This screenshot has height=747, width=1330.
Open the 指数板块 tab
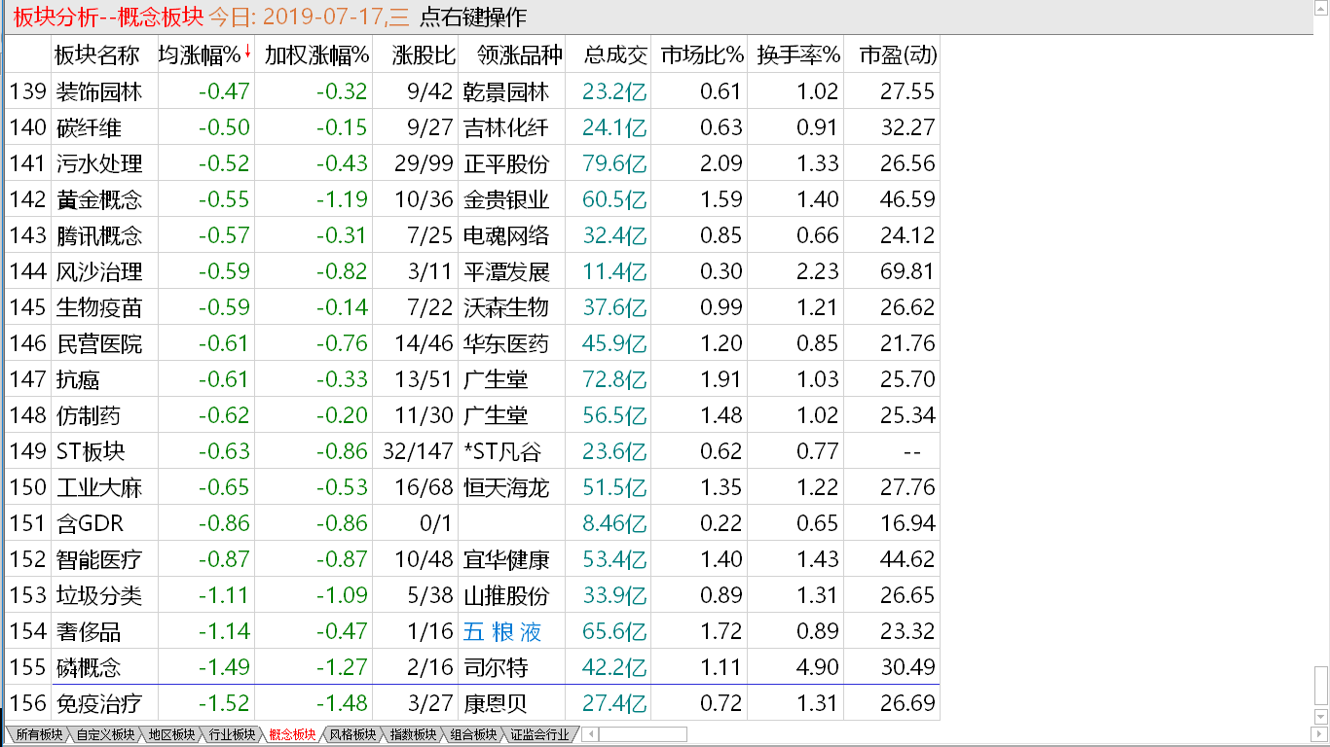pyautogui.click(x=412, y=734)
